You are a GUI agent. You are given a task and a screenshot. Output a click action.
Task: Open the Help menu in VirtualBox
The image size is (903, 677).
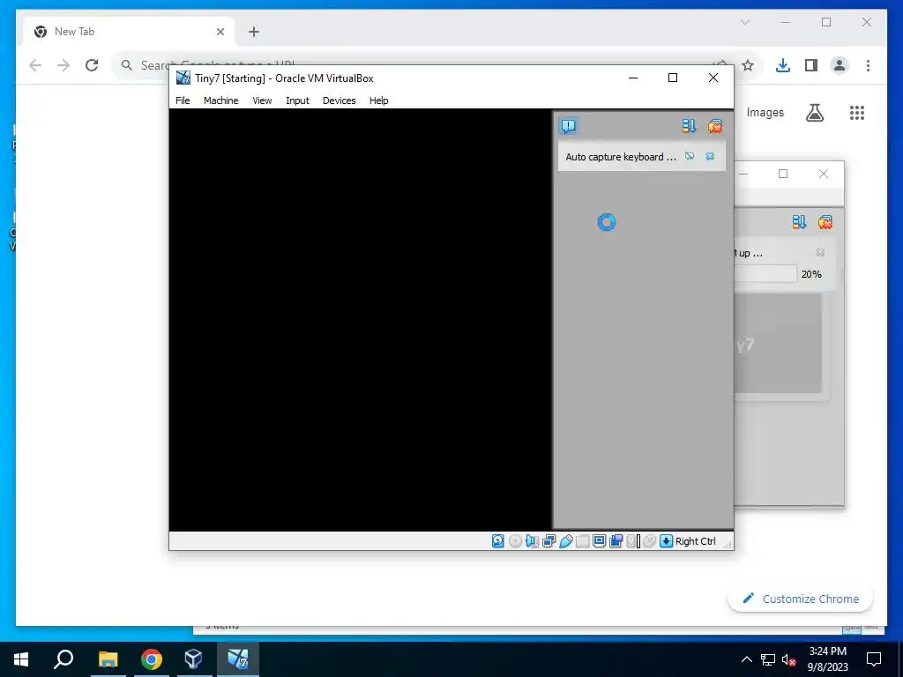[x=379, y=100]
